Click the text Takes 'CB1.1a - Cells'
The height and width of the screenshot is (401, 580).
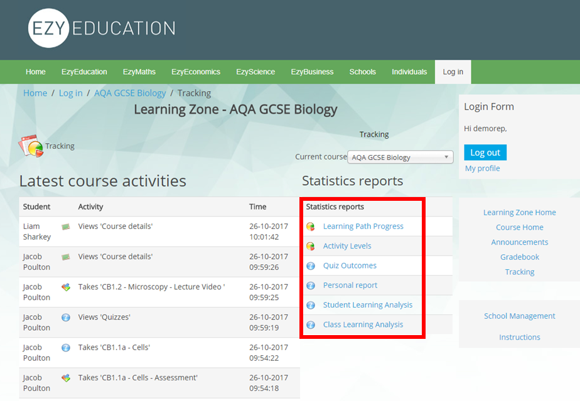(x=114, y=348)
